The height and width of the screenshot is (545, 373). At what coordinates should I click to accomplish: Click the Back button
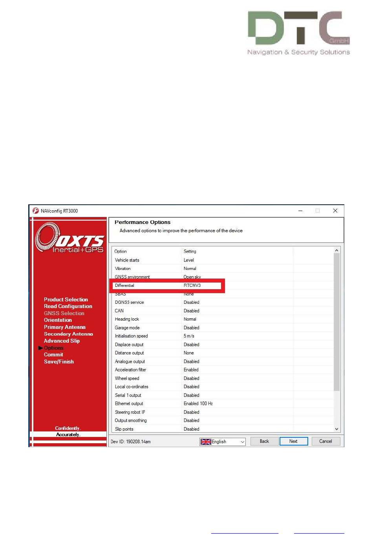[264, 441]
